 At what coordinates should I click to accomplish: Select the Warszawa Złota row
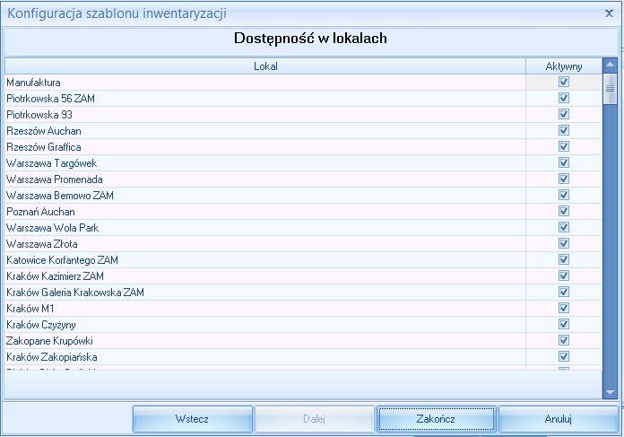pos(303,243)
